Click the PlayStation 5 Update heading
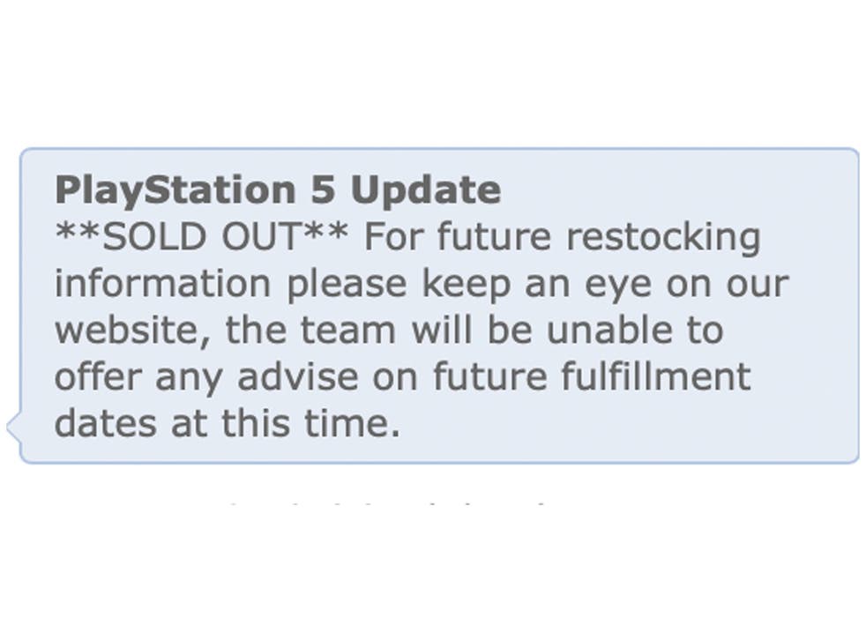Screen dimensions: 866x640 tap(278, 190)
